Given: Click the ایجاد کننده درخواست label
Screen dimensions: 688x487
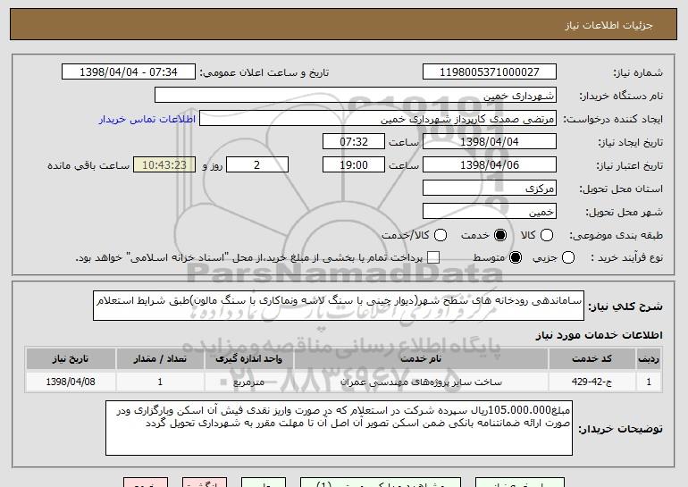Looking at the screenshot, I should click(613, 119).
